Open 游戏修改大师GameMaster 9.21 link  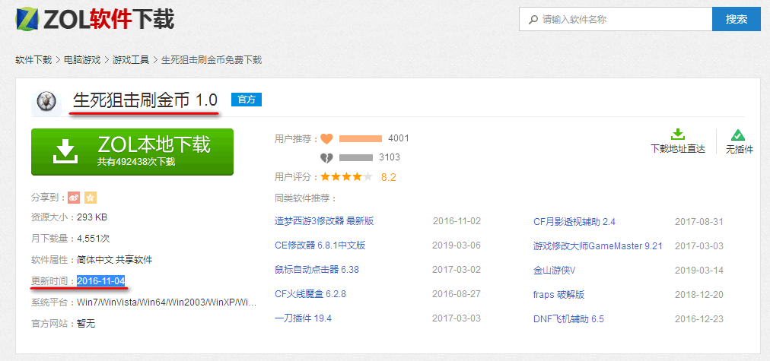pyautogui.click(x=597, y=245)
